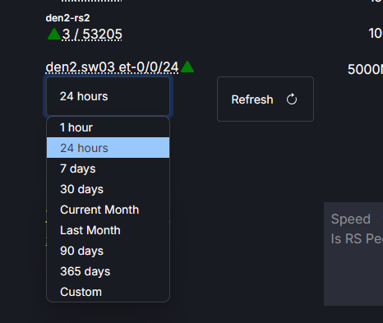Click green up-triangle beside den2.sw03 et-0/0/24
The height and width of the screenshot is (323, 383).
point(187,67)
